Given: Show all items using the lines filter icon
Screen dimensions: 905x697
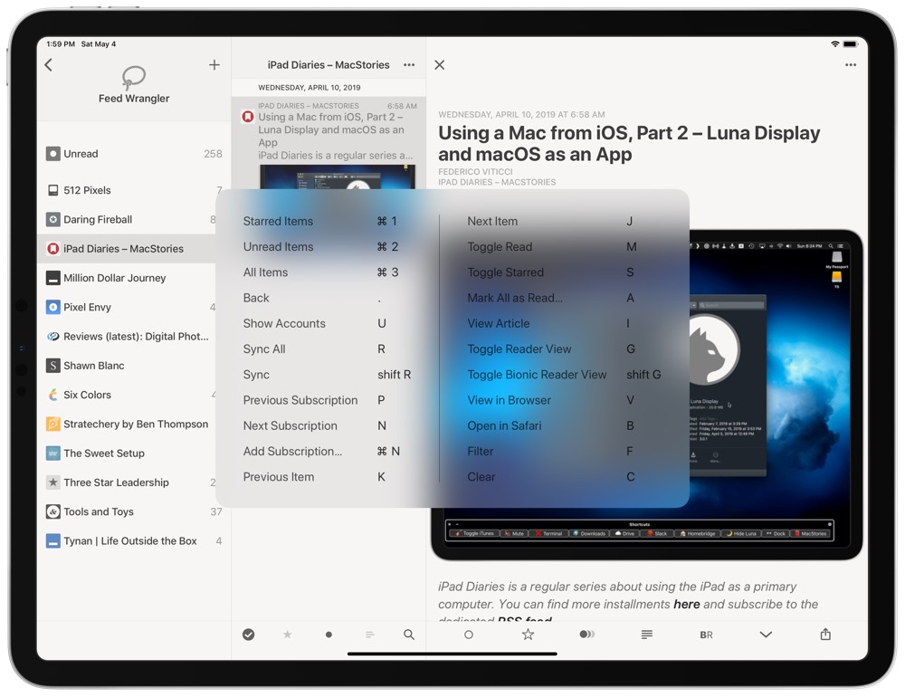Looking at the screenshot, I should click(370, 635).
